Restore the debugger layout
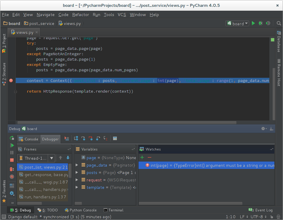This screenshot has width=283, height=220. click(12, 186)
